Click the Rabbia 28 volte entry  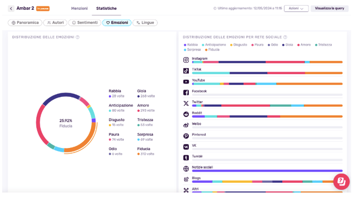117,93
